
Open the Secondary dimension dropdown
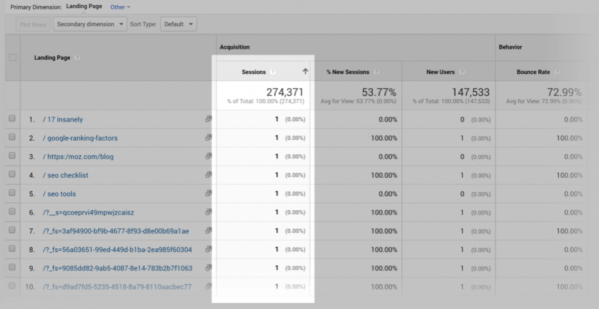click(x=90, y=25)
